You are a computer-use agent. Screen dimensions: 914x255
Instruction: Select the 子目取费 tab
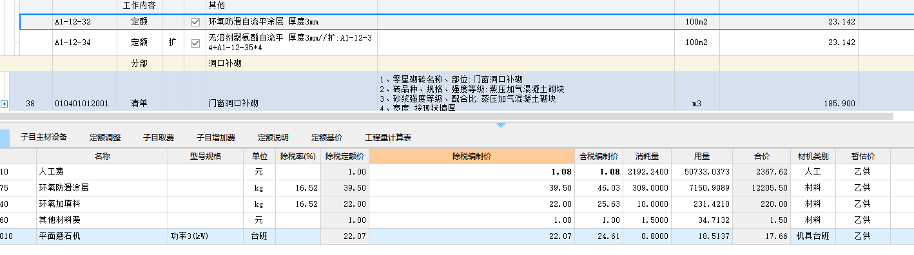[x=159, y=138]
